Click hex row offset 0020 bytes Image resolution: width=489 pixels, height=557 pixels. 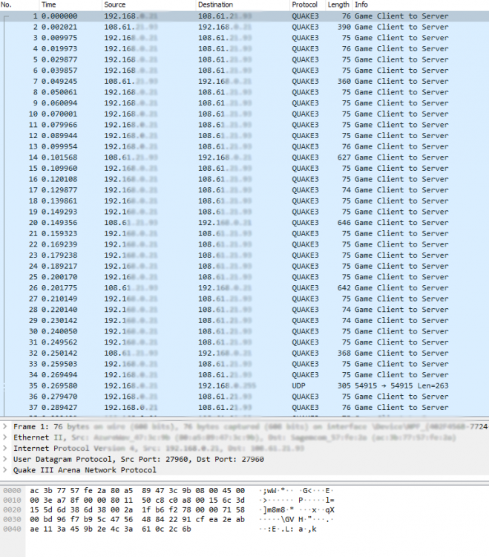pyautogui.click(x=137, y=509)
